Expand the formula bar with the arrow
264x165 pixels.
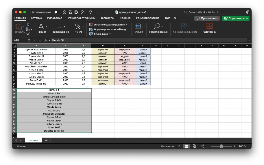(249, 40)
